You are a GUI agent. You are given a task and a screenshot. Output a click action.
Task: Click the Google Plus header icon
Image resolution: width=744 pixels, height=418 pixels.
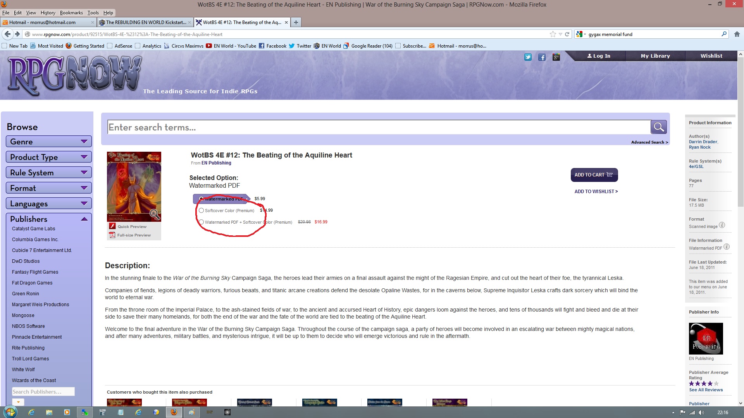(x=556, y=57)
